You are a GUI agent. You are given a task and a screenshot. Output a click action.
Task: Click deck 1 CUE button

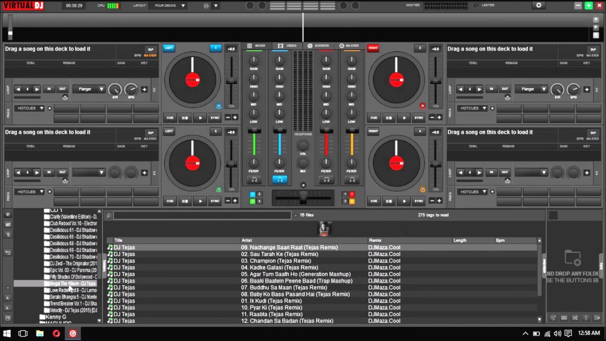(x=170, y=117)
